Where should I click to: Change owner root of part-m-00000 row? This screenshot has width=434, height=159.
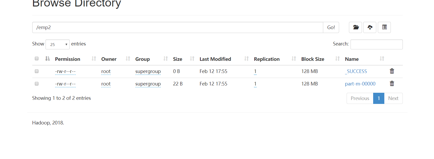[106, 84]
